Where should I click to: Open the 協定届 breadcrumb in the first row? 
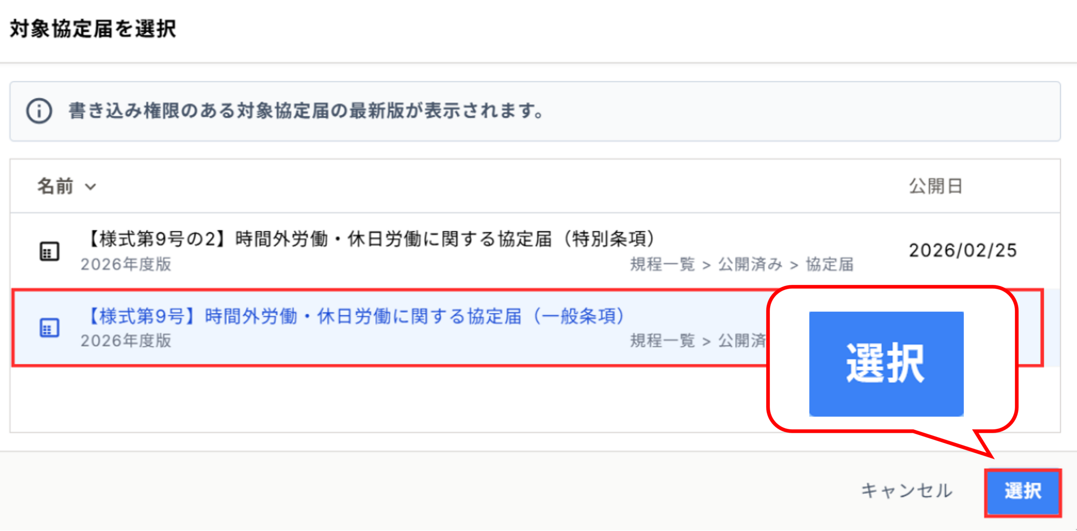pyautogui.click(x=830, y=265)
